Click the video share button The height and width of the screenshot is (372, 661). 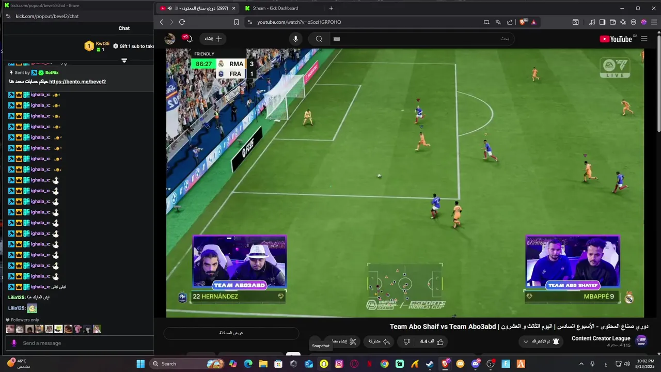[379, 342]
